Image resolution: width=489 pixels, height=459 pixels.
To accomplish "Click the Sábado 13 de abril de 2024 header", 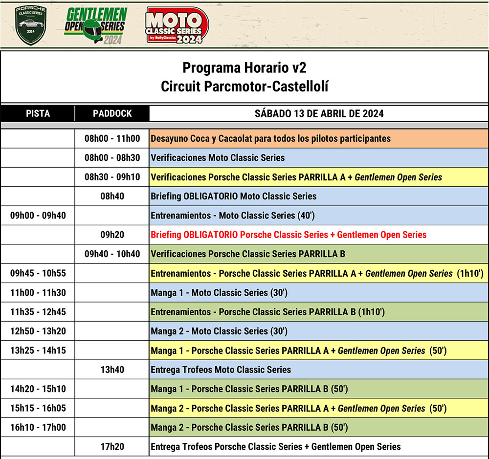I will 319,113.
